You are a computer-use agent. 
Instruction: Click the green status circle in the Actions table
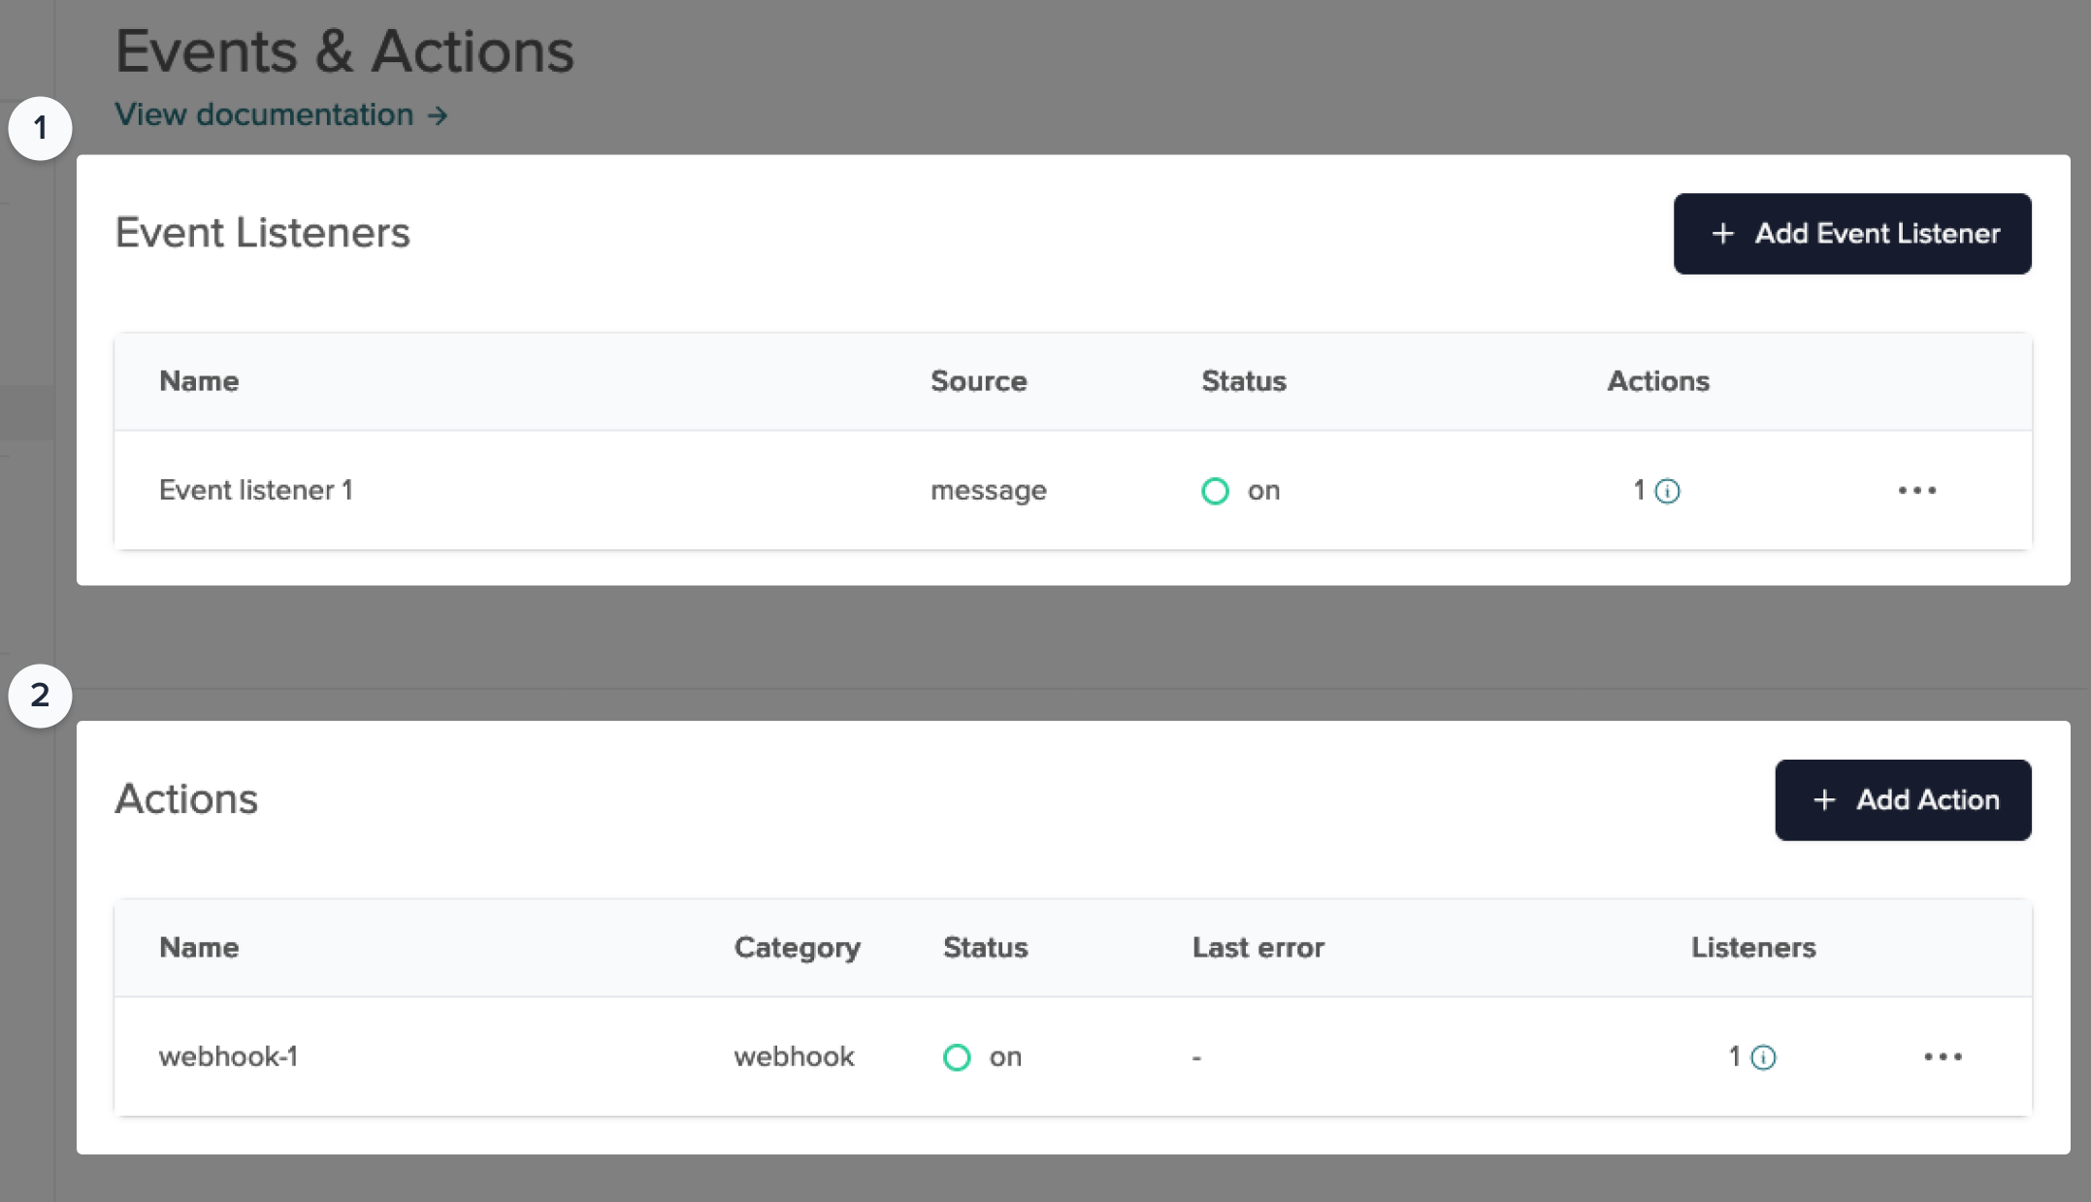click(957, 1057)
